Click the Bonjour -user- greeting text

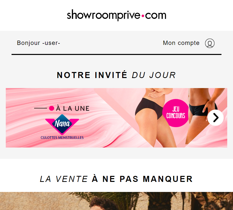point(38,43)
